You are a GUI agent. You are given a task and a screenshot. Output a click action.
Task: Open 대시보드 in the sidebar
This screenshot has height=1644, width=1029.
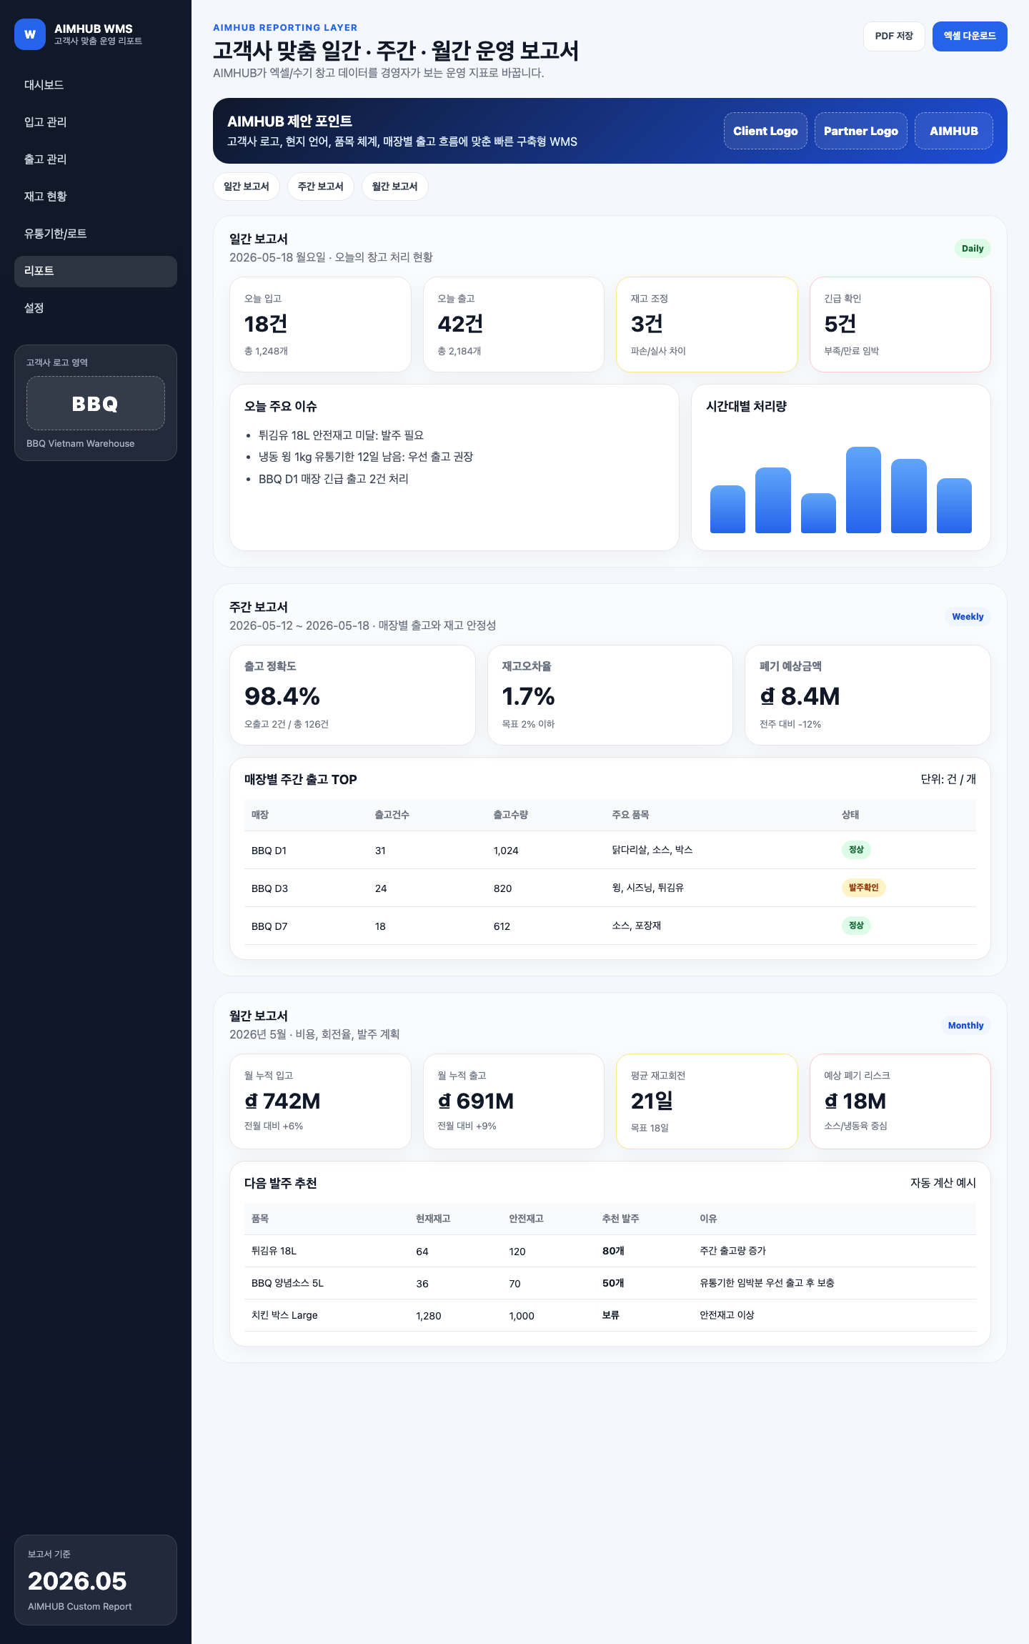tap(96, 85)
